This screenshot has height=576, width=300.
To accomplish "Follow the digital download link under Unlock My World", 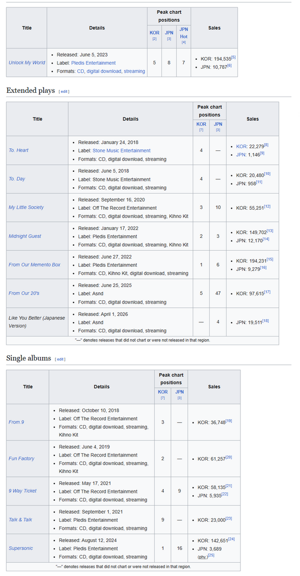I will pos(103,71).
